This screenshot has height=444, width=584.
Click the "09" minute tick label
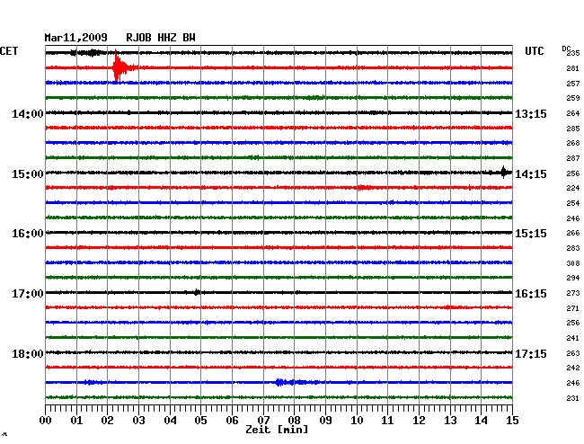[x=325, y=421]
